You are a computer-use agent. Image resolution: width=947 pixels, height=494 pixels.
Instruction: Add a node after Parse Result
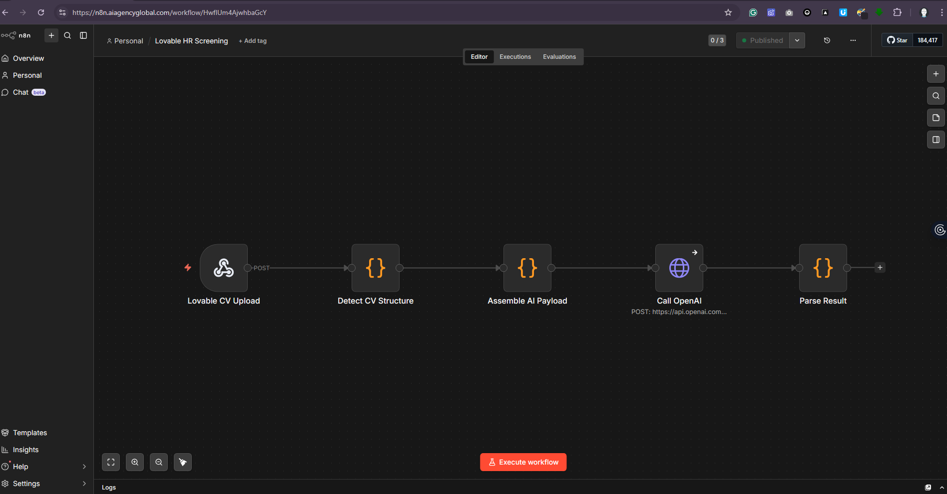pos(880,268)
